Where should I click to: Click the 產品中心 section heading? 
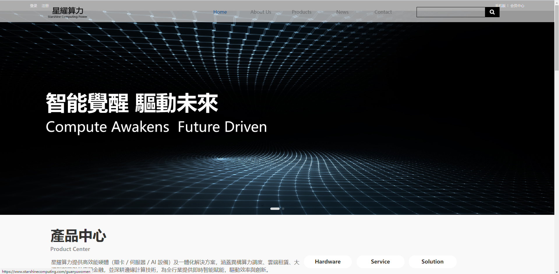point(78,236)
